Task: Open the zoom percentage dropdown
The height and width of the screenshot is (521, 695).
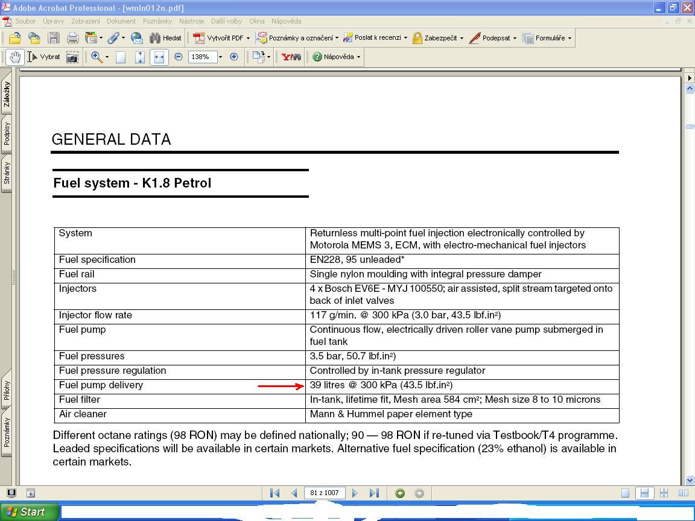Action: point(220,57)
